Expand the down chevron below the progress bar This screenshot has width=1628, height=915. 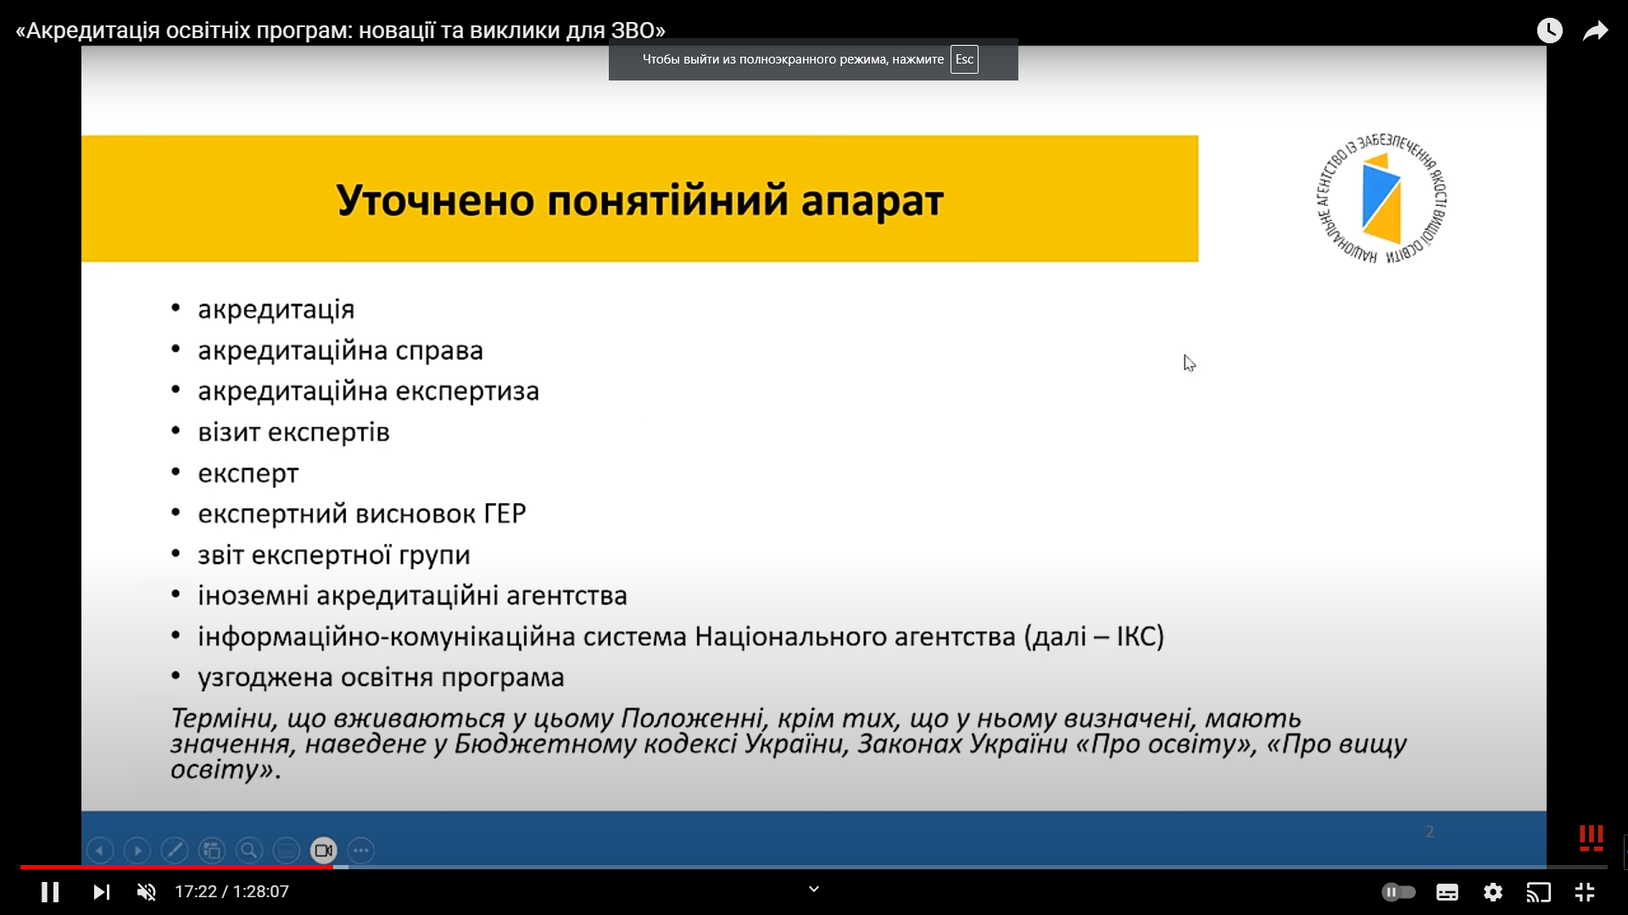814,889
